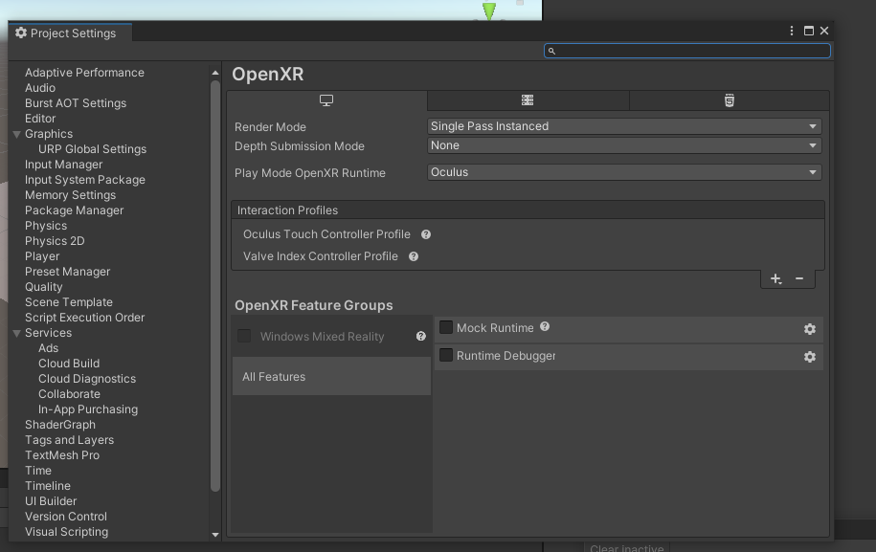Open Mock Runtime feature settings gear
Image resolution: width=876 pixels, height=552 pixels.
(810, 328)
